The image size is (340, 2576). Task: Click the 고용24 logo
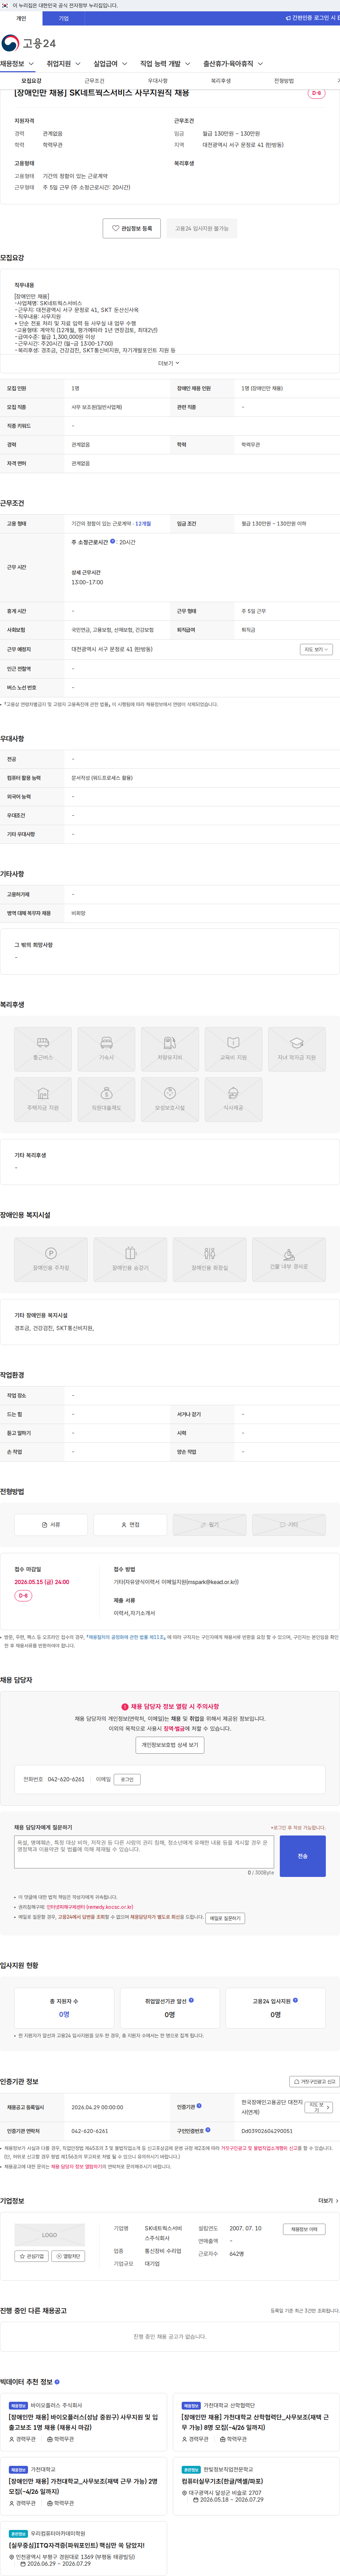tap(29, 43)
